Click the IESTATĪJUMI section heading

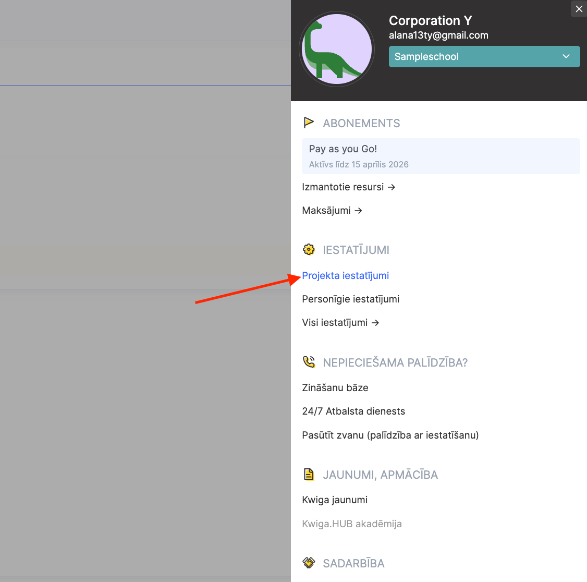click(356, 250)
